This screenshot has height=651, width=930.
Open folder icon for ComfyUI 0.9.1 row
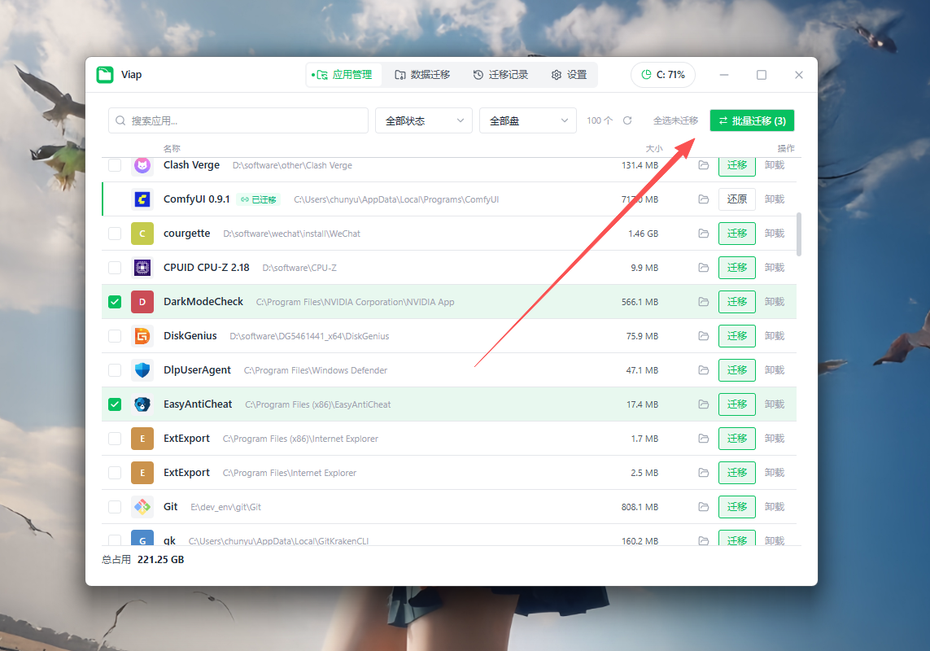click(x=704, y=199)
